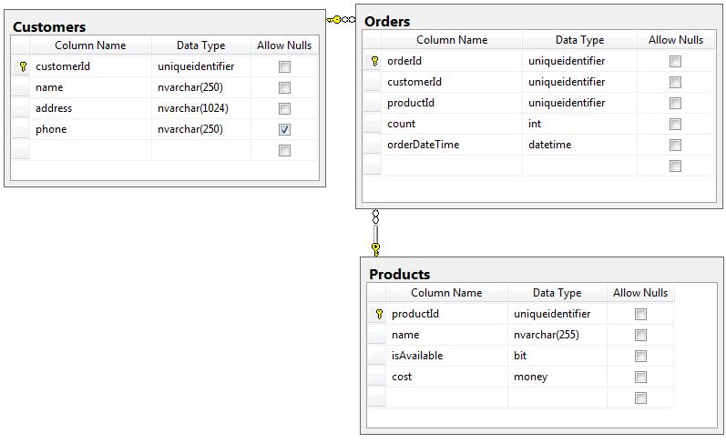Select the productId cell in Orders table
Image resolution: width=726 pixels, height=443 pixels.
click(452, 103)
